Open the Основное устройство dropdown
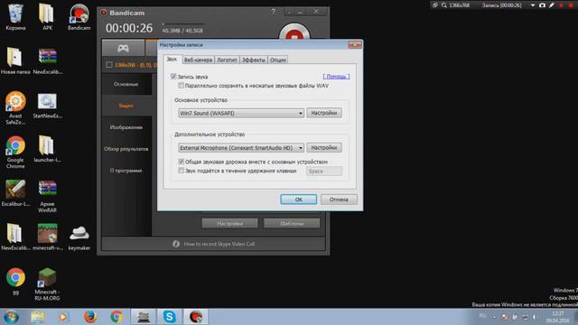The image size is (578, 325). click(241, 113)
